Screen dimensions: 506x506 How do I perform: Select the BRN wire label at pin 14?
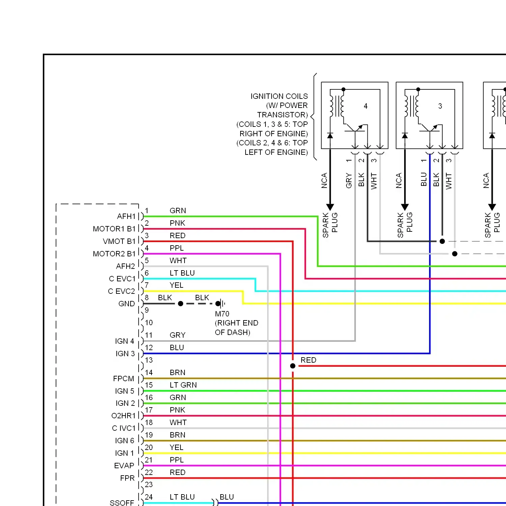click(177, 372)
